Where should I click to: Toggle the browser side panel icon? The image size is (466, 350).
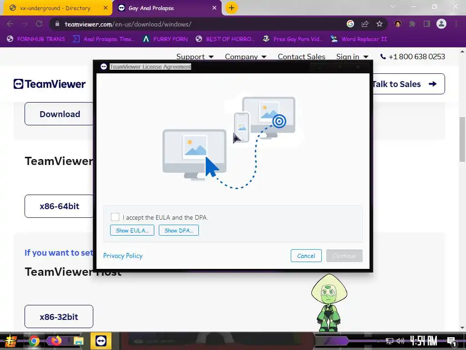pos(427,24)
